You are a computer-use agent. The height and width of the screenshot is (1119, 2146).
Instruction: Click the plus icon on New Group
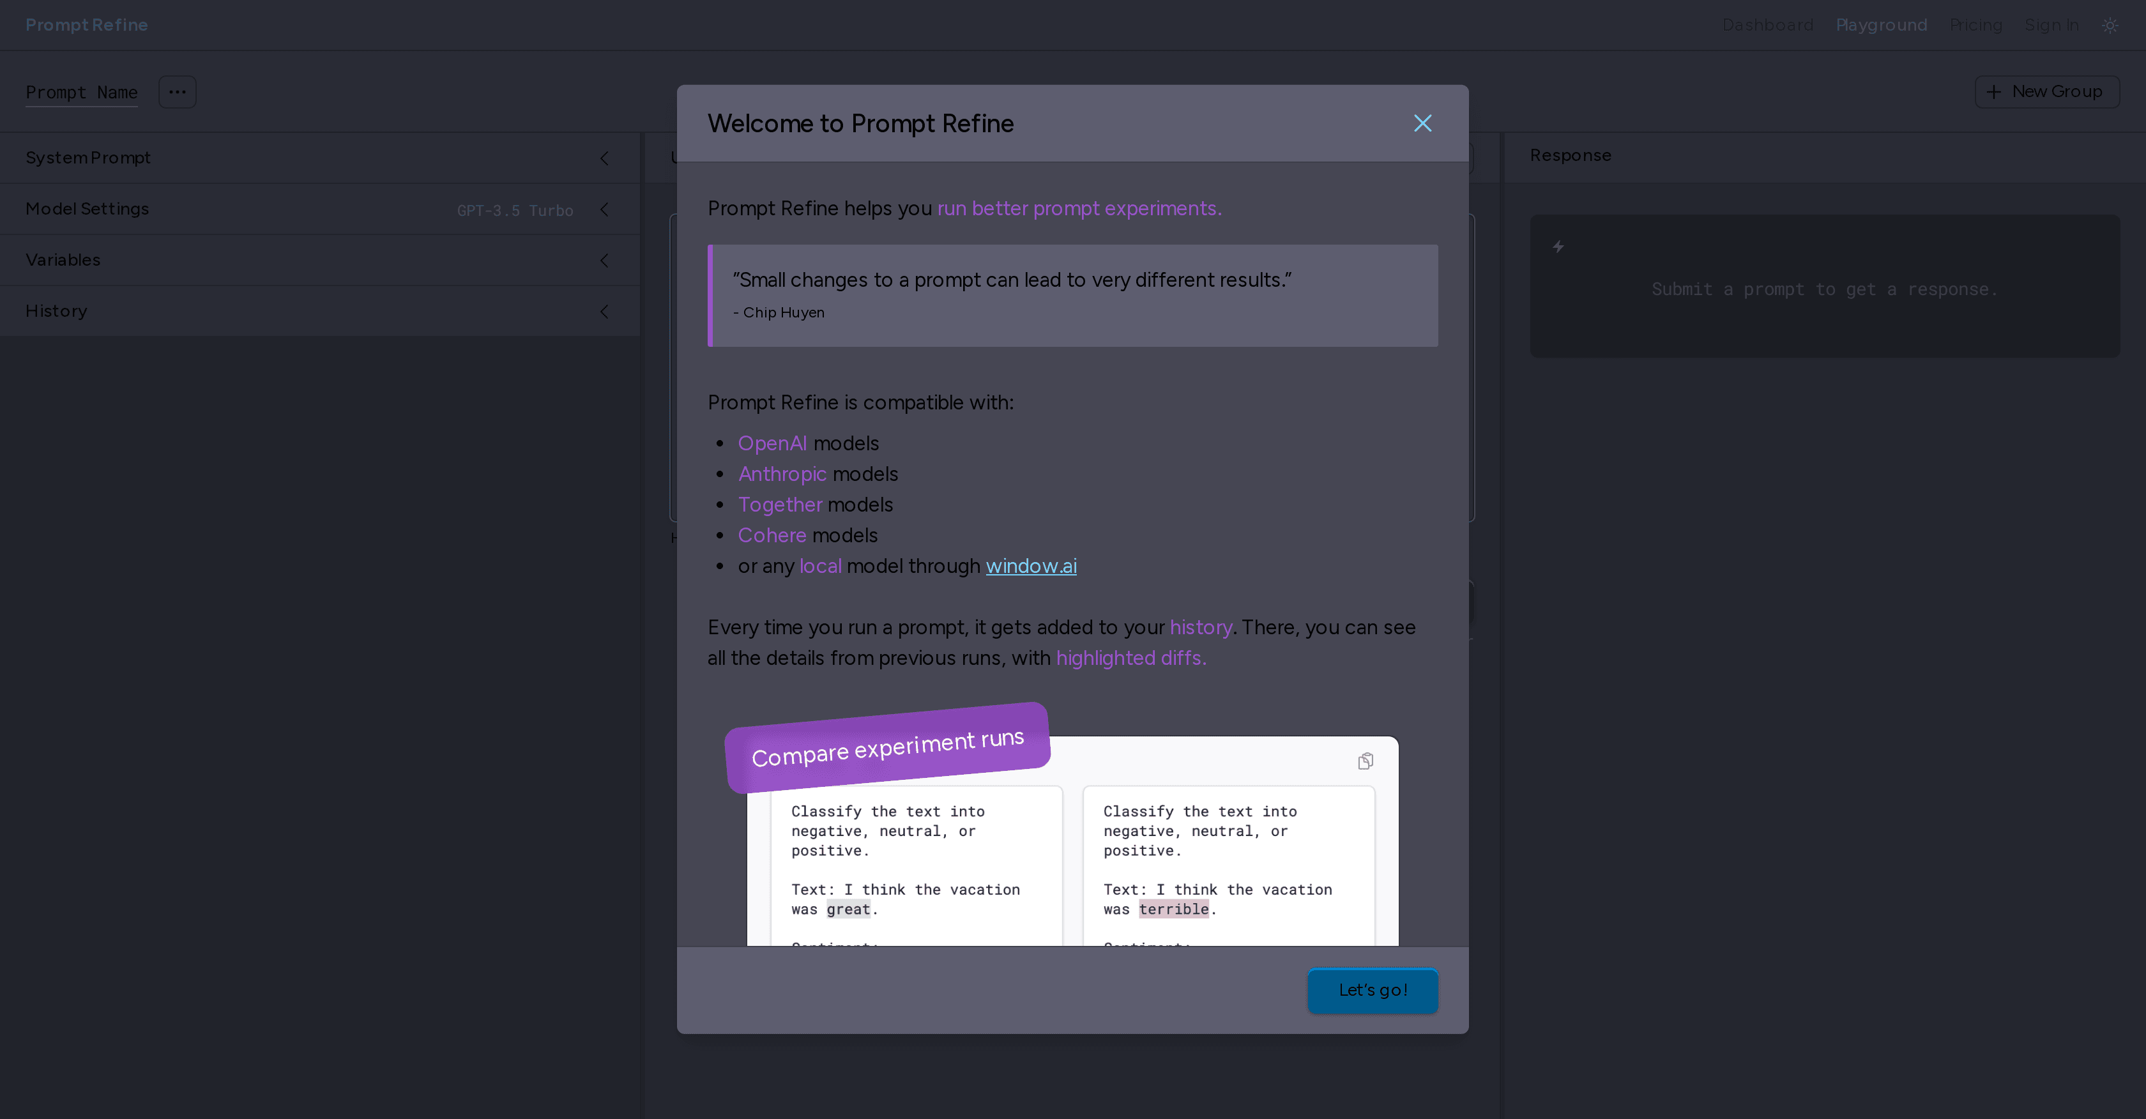click(x=1993, y=91)
